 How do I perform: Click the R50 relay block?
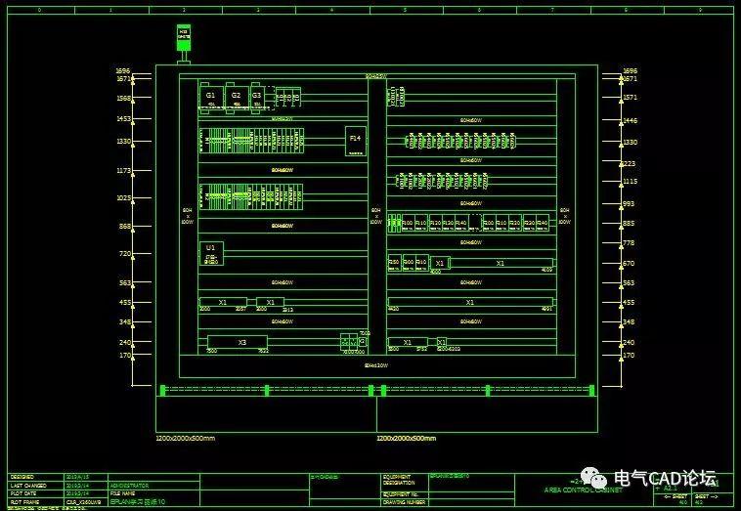394,263
